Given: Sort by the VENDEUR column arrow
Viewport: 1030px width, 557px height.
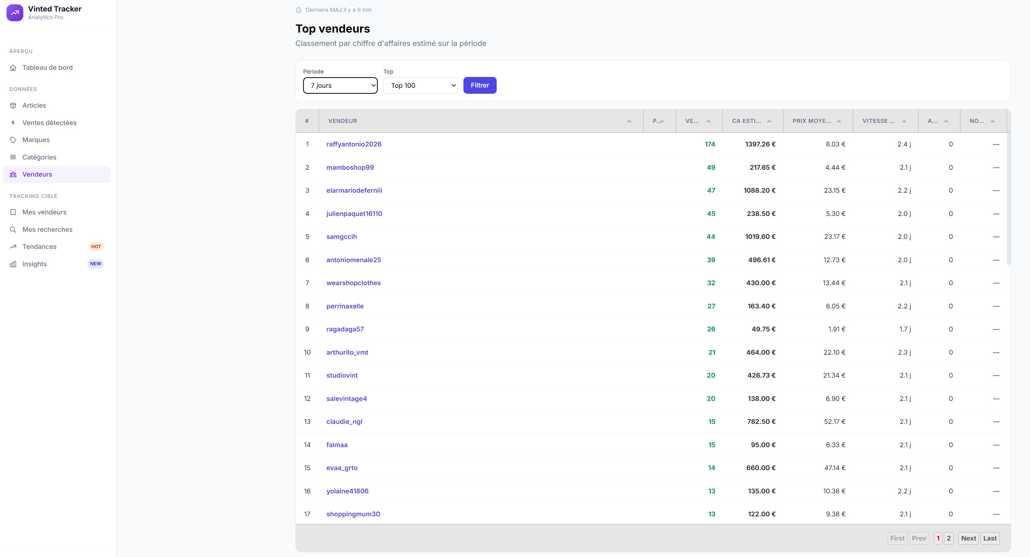Looking at the screenshot, I should click(629, 121).
